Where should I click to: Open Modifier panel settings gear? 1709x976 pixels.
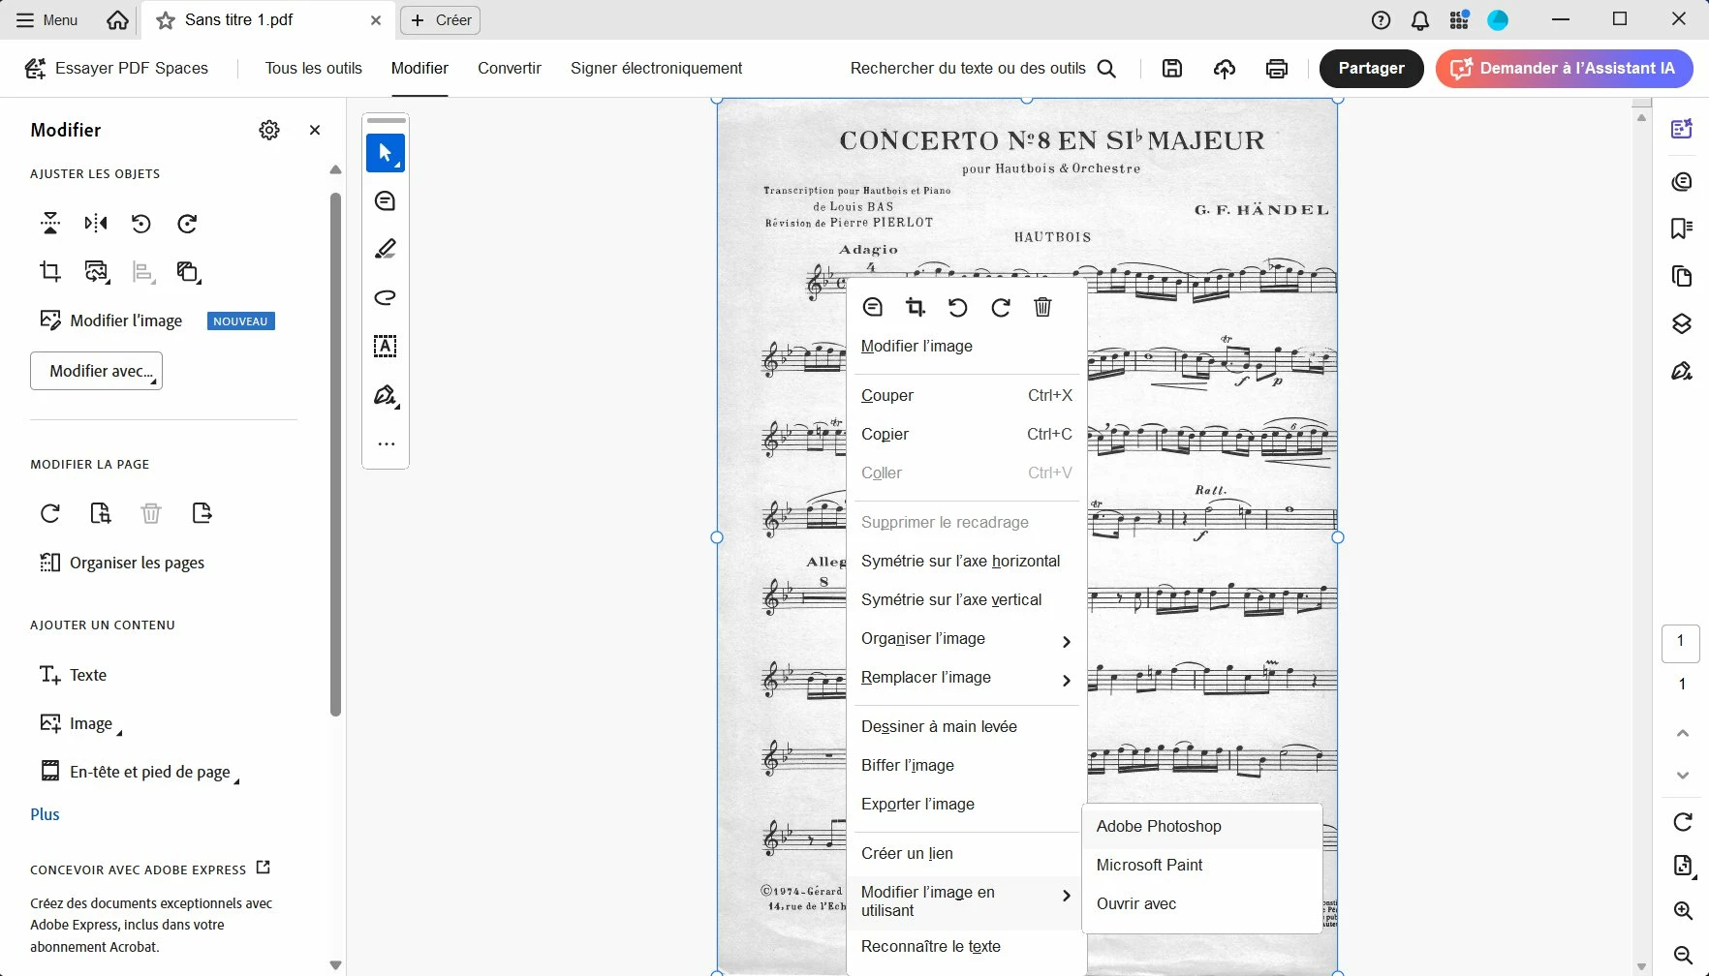point(269,130)
